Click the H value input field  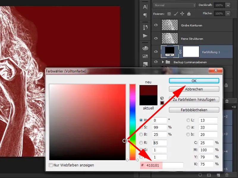(159, 120)
